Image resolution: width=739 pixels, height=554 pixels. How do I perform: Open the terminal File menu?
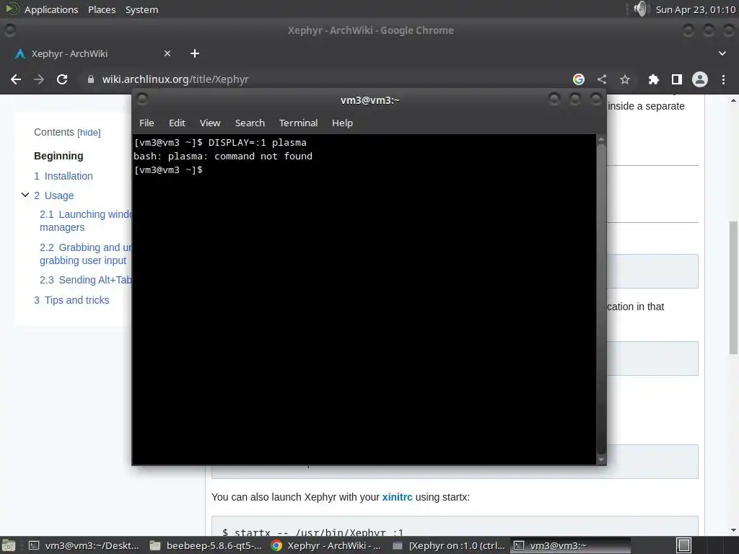(147, 123)
